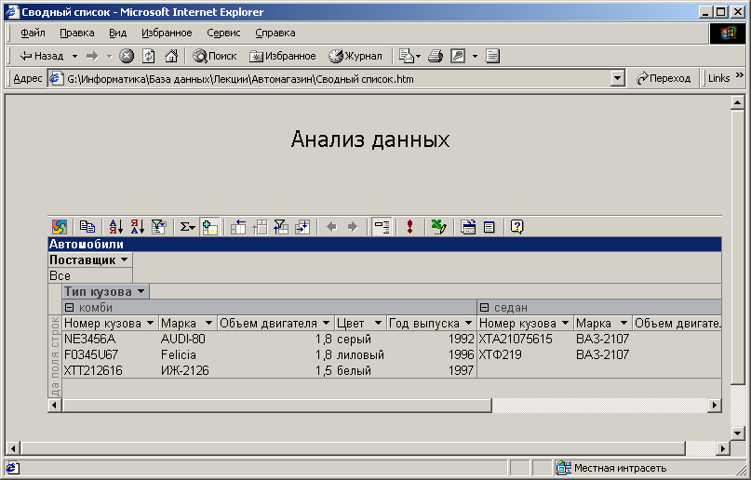Move field to row area icon
751x480 pixels.
coord(238,226)
